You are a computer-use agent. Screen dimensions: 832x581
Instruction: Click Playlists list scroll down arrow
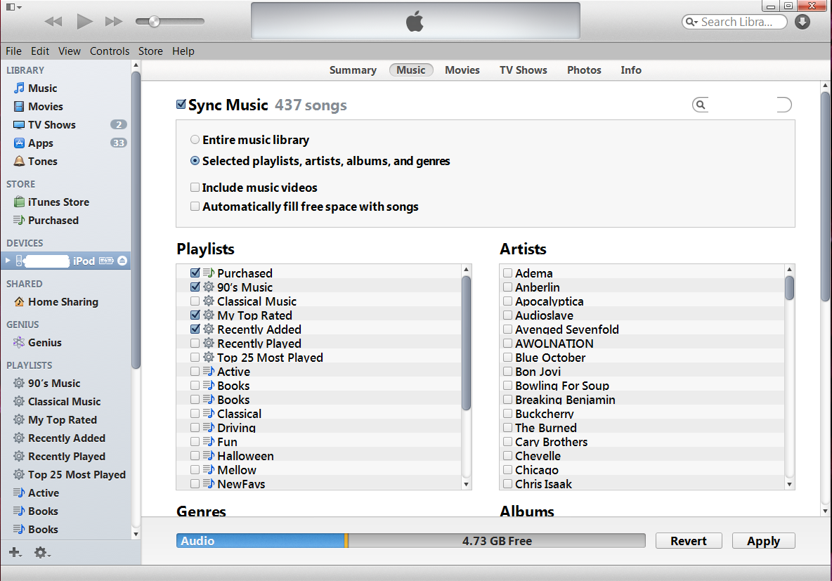click(467, 484)
